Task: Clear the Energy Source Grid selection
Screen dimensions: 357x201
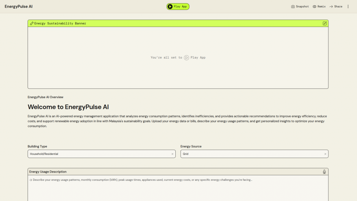Action: (x=325, y=154)
